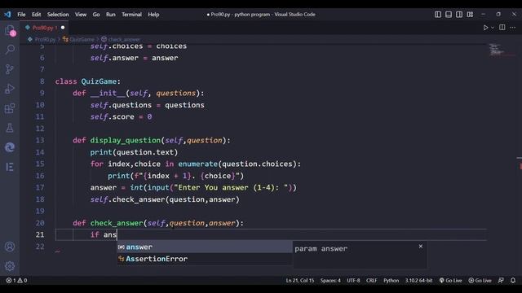Open the Accounts icon
The image size is (522, 293).
(10, 247)
